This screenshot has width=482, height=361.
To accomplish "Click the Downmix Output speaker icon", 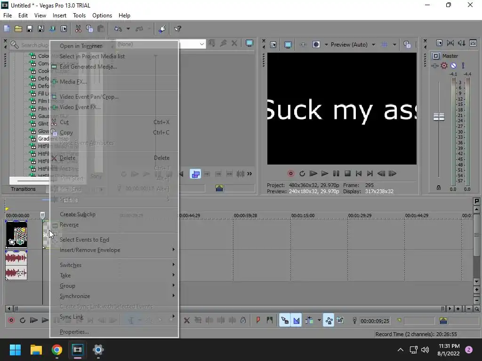I will point(450,43).
